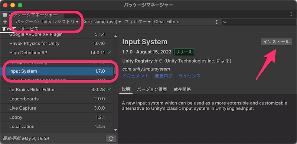Open the package manager tab kebab menu
The height and width of the screenshot is (144, 297).
click(x=291, y=14)
